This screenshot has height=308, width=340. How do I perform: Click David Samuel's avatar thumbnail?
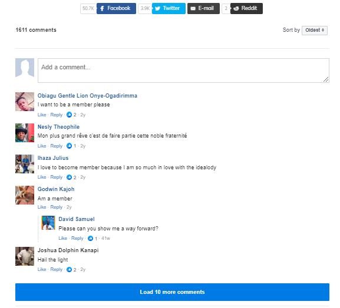[x=48, y=223]
